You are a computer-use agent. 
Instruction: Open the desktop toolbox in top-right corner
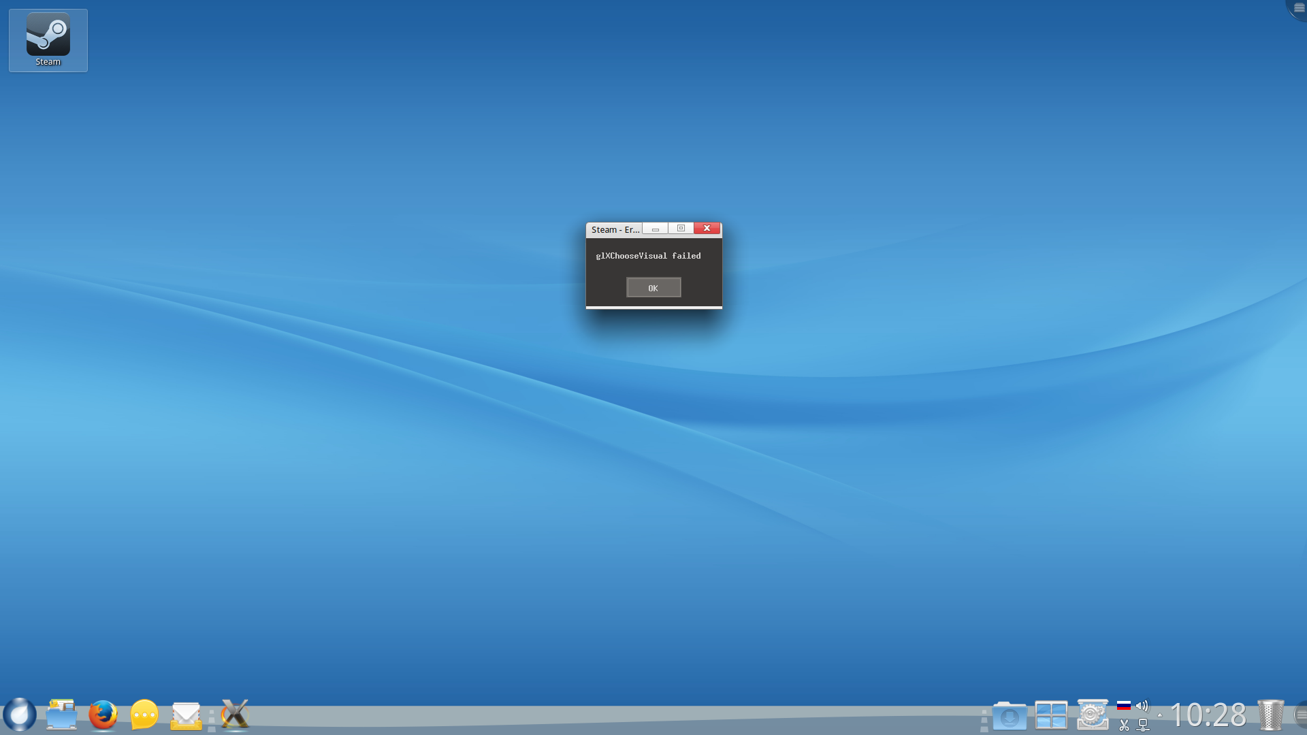click(x=1298, y=7)
